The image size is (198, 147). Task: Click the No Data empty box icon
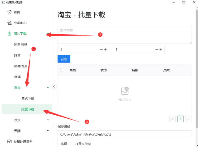click(x=125, y=91)
